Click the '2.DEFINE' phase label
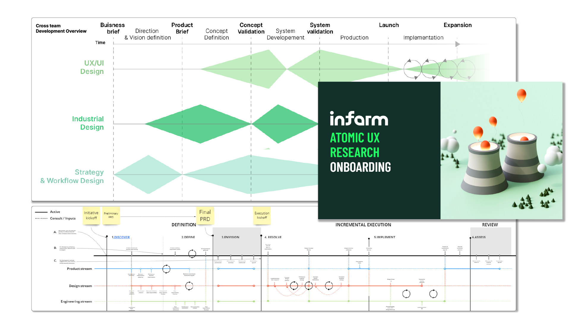This screenshot has height=323, width=572. coord(188,237)
